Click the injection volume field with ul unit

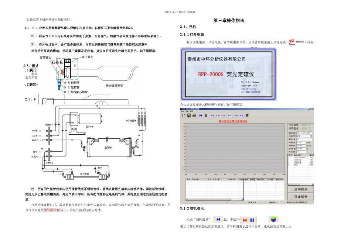coord(301,149)
